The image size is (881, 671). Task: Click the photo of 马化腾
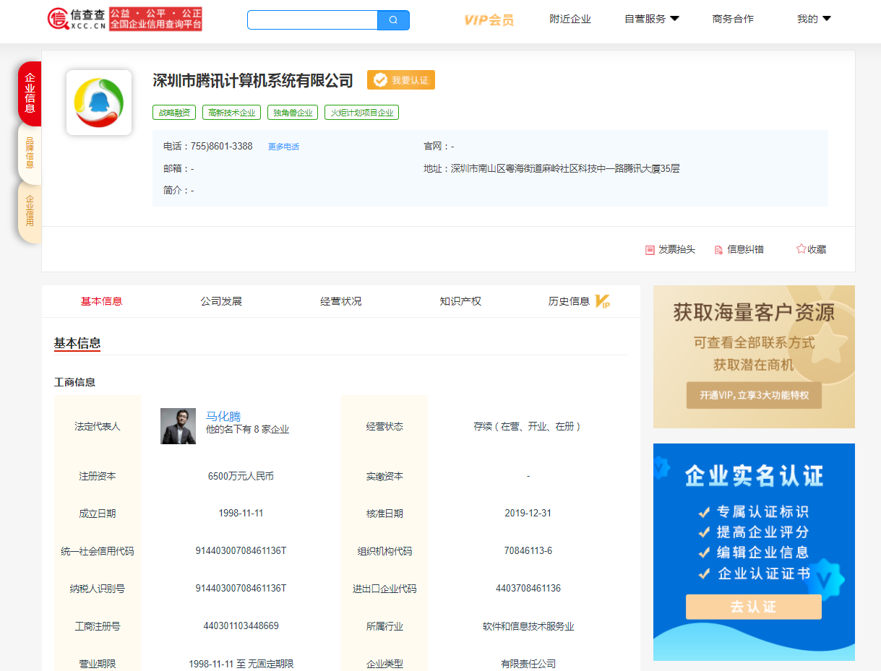pos(178,426)
